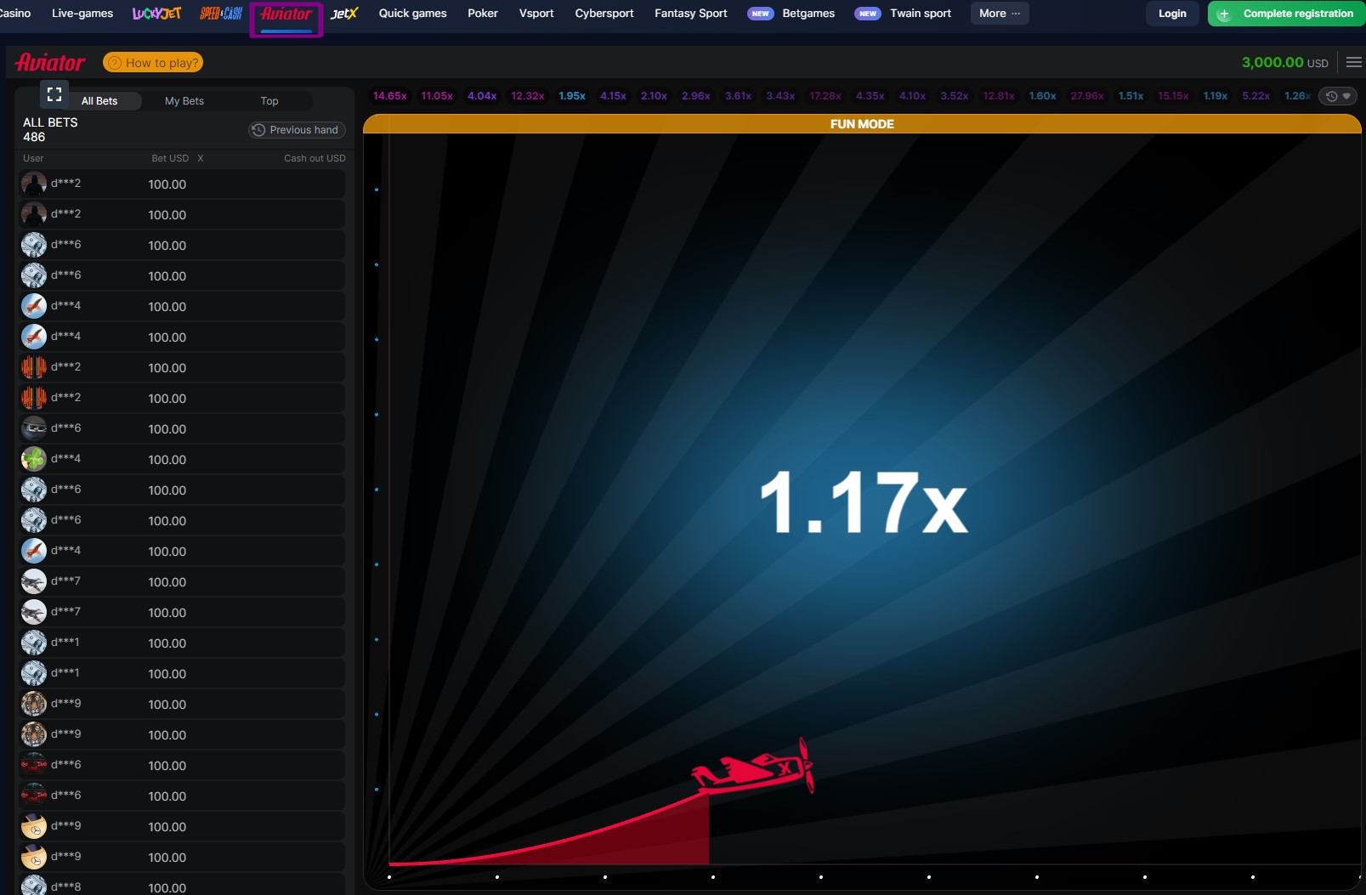Screen dimensions: 1366x895
Task: Click the 14.65x round history multiplier
Action: click(389, 96)
